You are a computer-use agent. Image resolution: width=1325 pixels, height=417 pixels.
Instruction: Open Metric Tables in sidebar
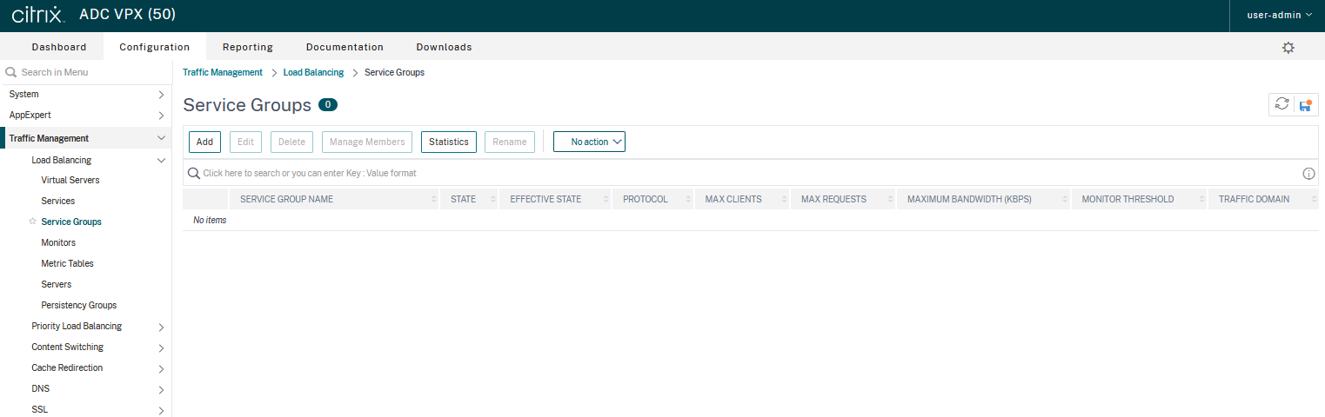click(67, 263)
